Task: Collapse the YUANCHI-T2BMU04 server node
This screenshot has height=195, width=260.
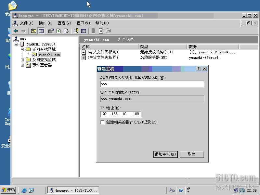Action: tap(16, 44)
